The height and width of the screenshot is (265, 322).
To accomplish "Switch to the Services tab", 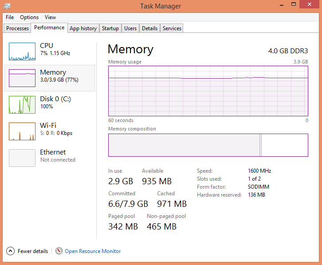I will (172, 28).
